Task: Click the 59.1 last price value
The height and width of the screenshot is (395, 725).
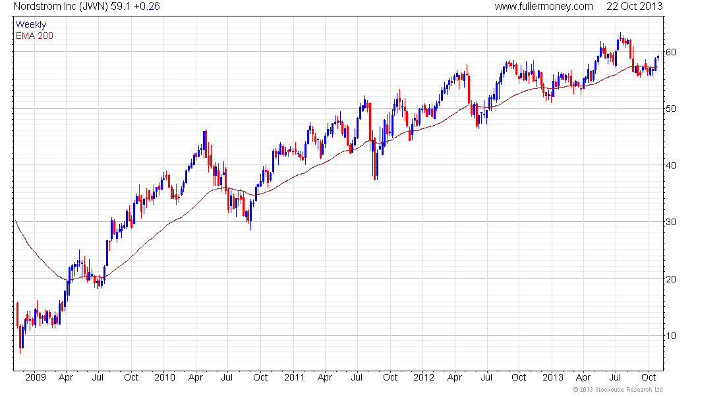Action: [121, 7]
